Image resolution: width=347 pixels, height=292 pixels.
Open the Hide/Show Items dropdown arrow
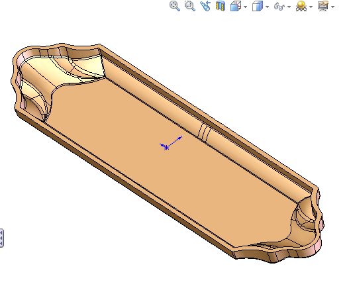(x=289, y=7)
